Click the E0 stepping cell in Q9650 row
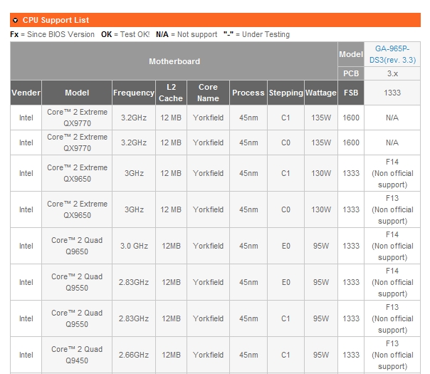Image resolution: width=430 pixels, height=374 pixels. tap(285, 246)
